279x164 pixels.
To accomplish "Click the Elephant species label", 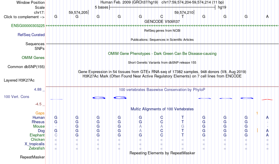I will [x=37, y=135].
